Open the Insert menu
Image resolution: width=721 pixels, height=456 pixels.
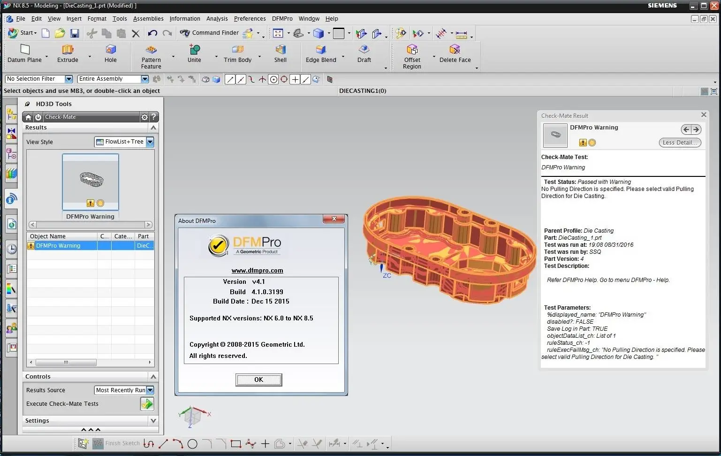pyautogui.click(x=74, y=19)
